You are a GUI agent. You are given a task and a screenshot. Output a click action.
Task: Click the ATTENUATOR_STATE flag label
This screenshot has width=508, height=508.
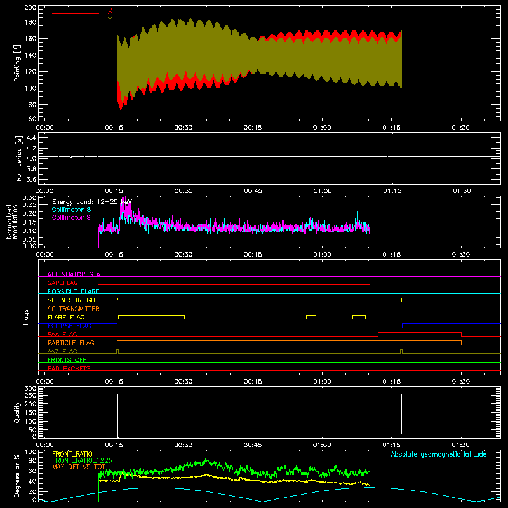coord(77,274)
